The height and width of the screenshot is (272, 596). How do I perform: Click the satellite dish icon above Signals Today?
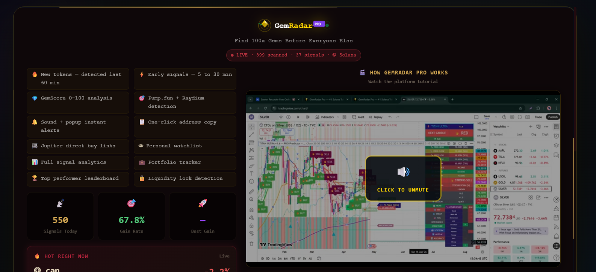coord(60,203)
